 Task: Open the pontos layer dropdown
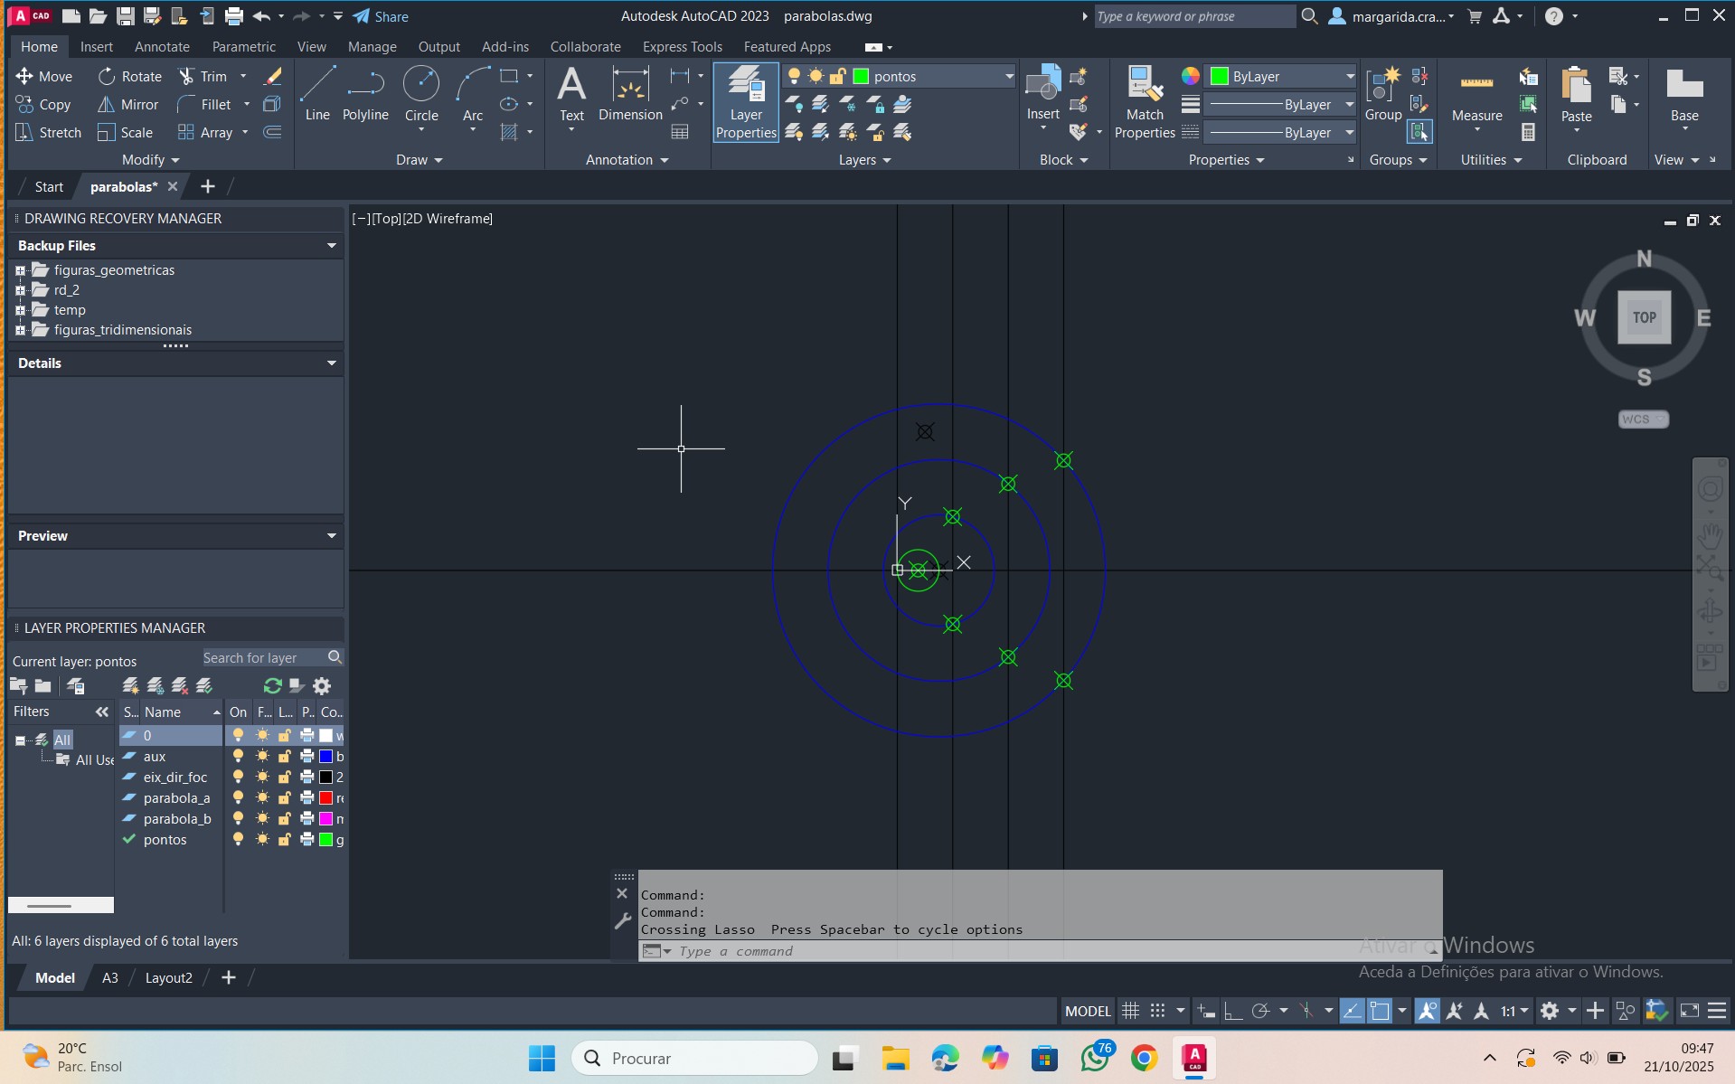(1008, 77)
